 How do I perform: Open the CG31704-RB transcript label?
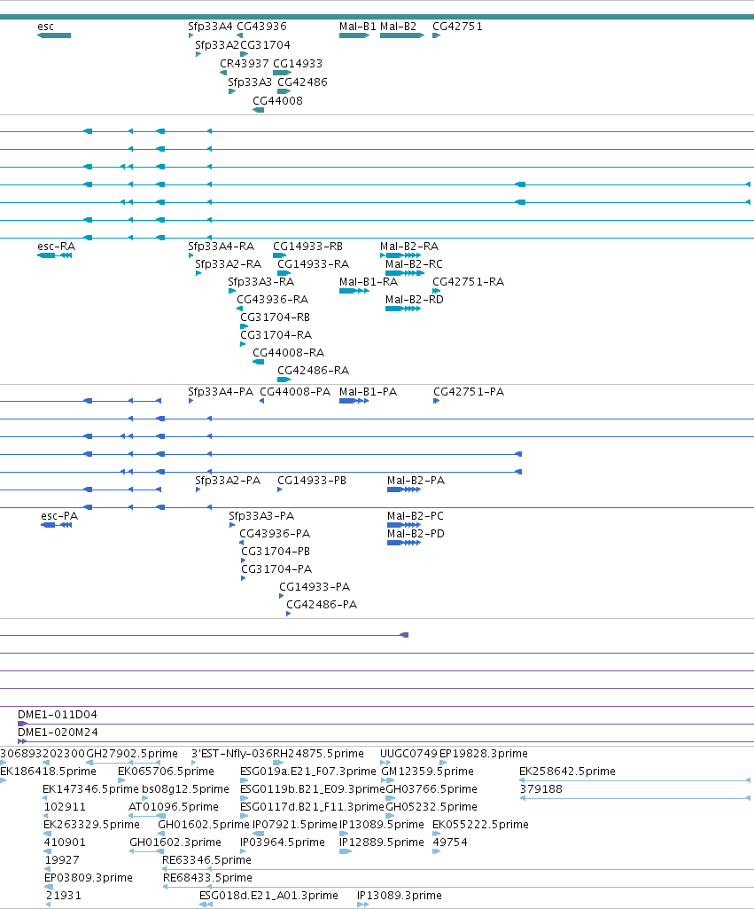point(275,317)
